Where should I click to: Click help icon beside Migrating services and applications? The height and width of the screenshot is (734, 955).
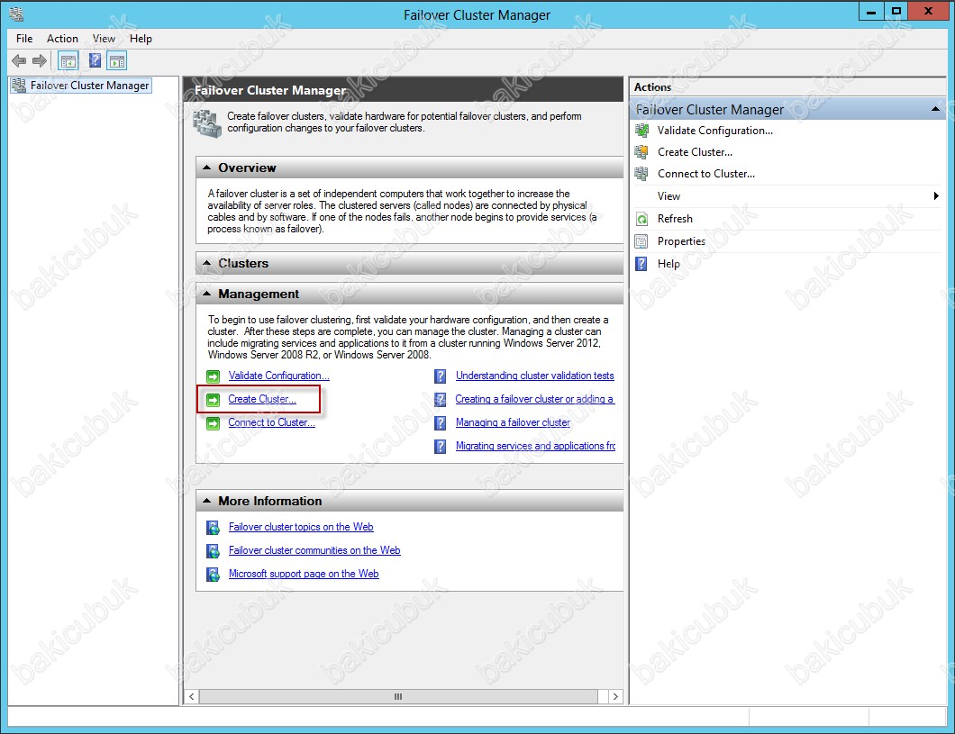[441, 447]
